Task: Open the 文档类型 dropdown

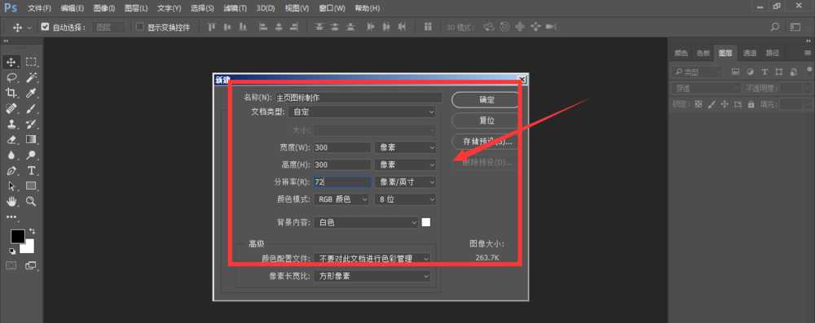Action: click(x=363, y=112)
